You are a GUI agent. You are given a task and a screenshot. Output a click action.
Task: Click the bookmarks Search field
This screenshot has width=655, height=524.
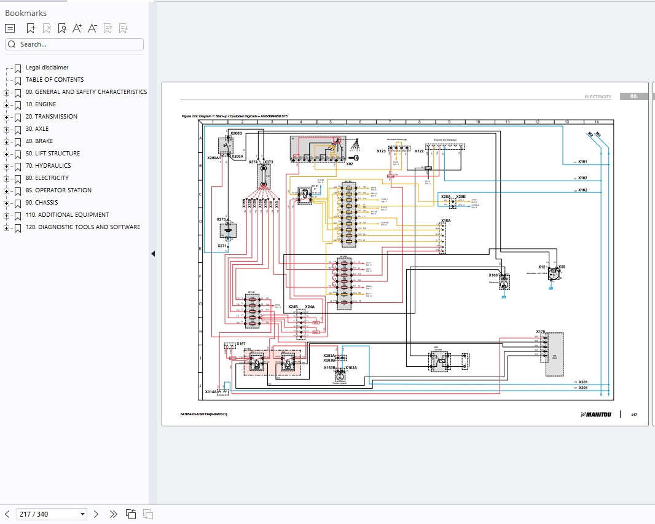pos(74,44)
